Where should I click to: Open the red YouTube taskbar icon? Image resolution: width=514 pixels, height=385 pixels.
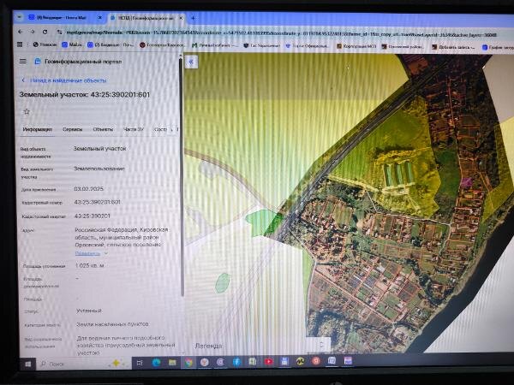[x=268, y=361]
